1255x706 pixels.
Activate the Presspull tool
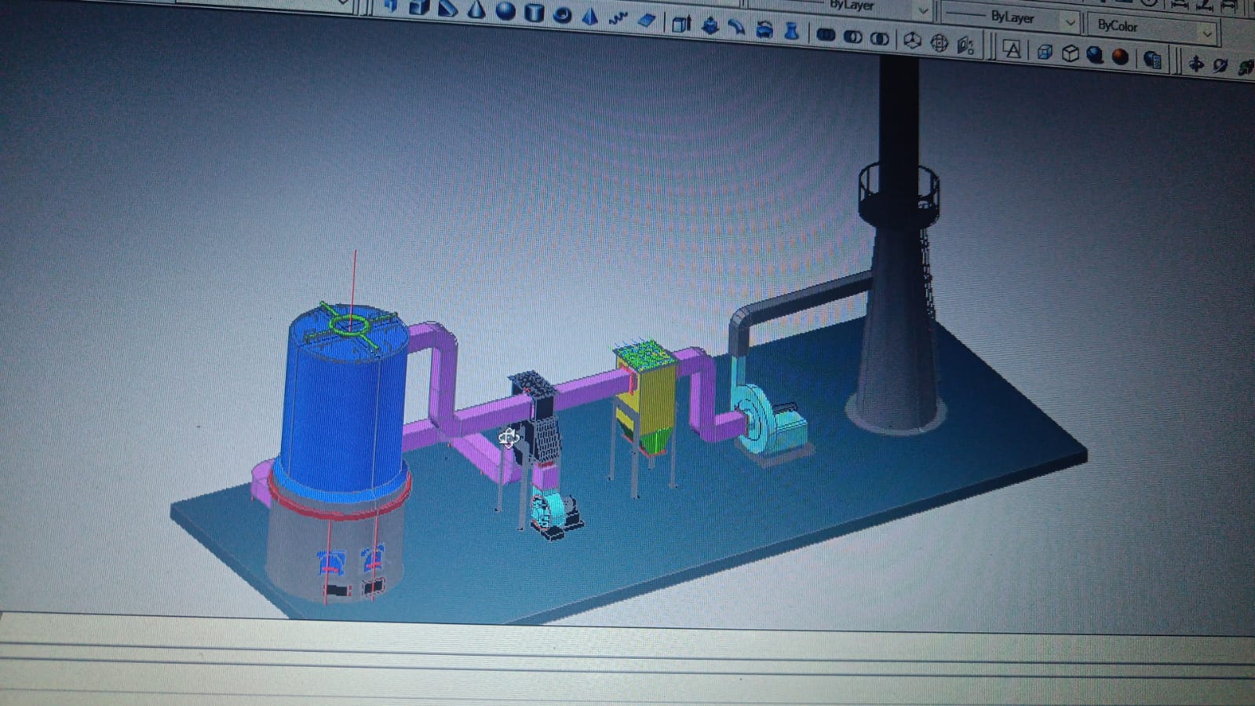click(710, 26)
